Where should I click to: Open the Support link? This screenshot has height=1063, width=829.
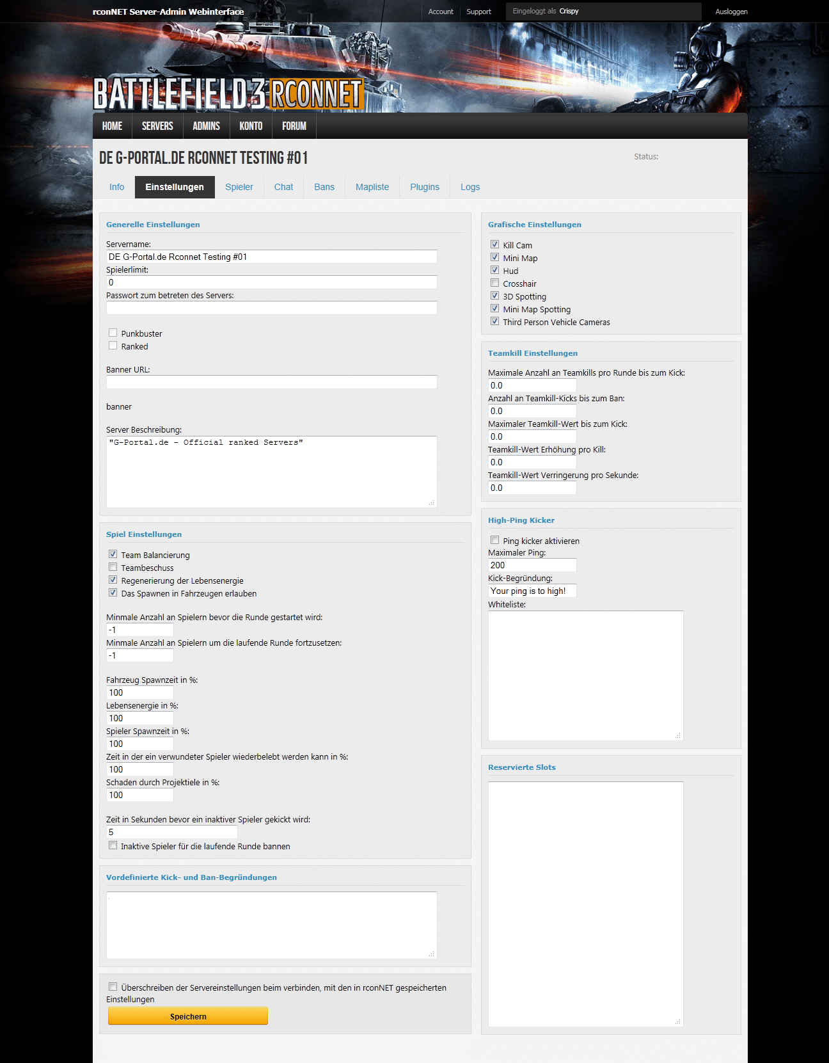tap(478, 12)
